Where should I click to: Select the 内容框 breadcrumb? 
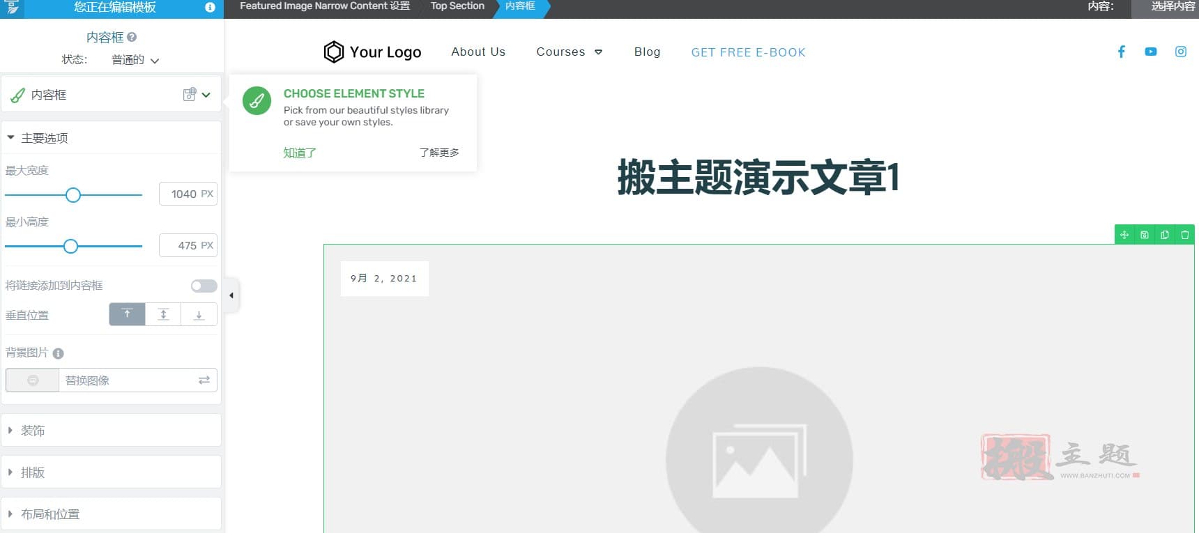point(520,6)
